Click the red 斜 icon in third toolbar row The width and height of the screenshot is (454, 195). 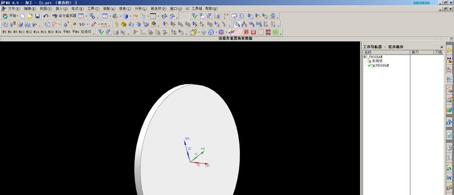click(246, 32)
